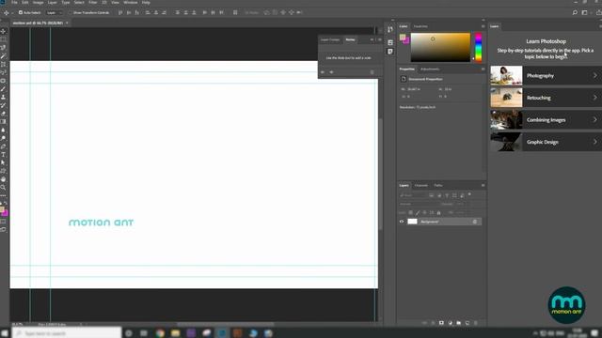Open the Graphic Design tutorials
Screen dimensions: 602x338
[x=546, y=142]
